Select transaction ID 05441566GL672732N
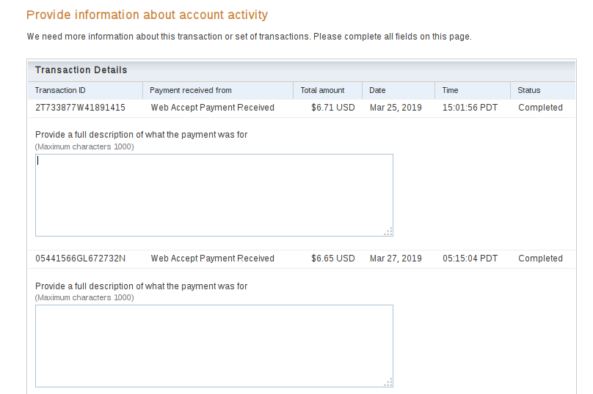The height and width of the screenshot is (394, 593). coord(80,259)
